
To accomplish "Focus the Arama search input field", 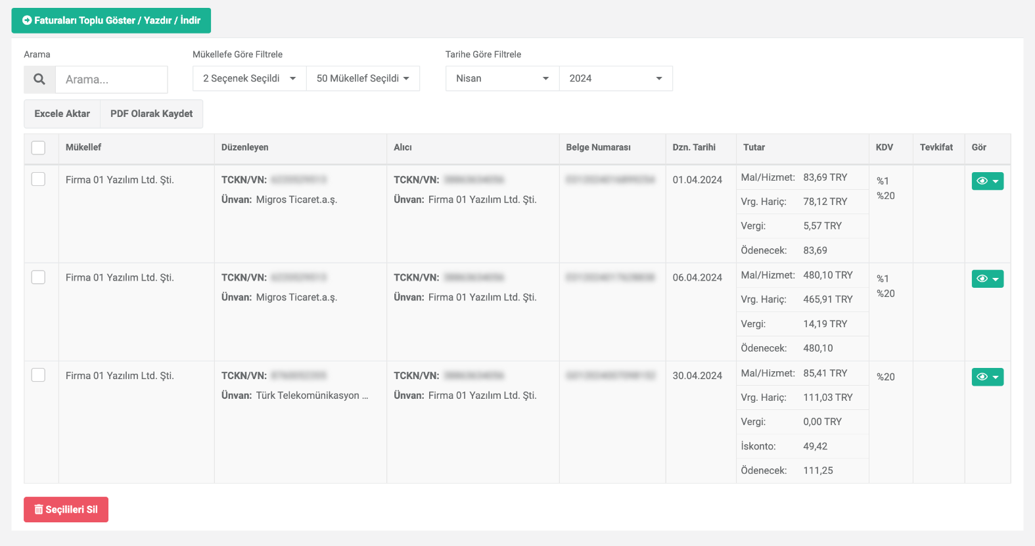I will (x=112, y=79).
